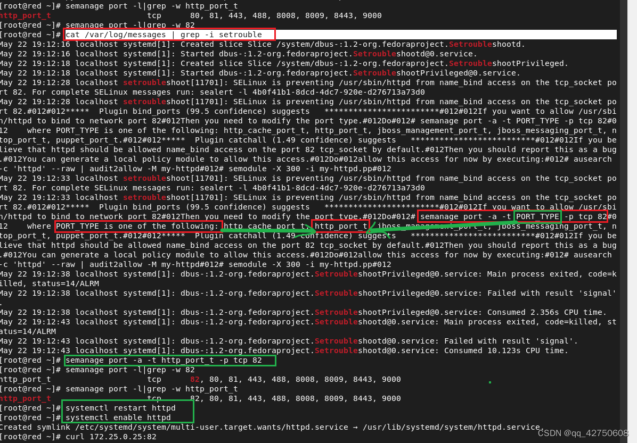Click the CSDN @qq_42750608 watermark
637x443 pixels.
tap(584, 434)
